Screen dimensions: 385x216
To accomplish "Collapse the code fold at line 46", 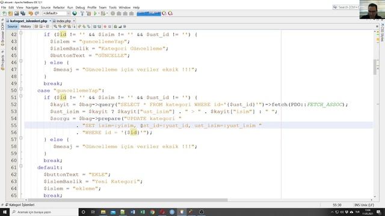I will [x=21, y=61].
